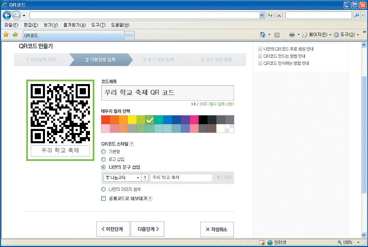Image resolution: width=368 pixels, height=247 pixels.
Task: Click the Favorites star icon
Action: [6, 35]
